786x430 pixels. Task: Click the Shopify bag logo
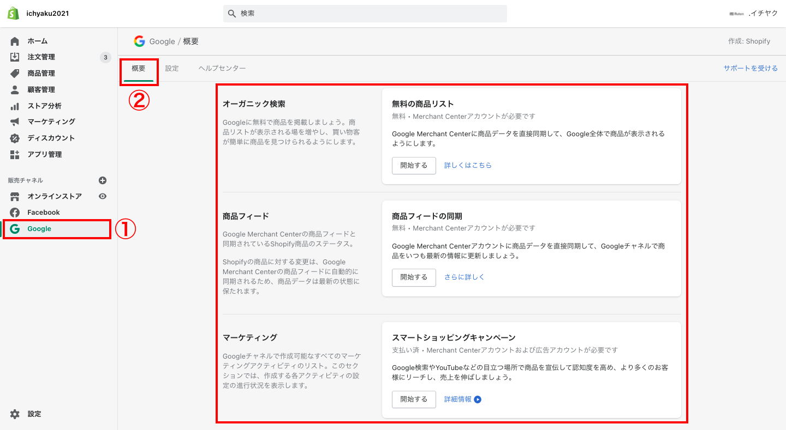(x=14, y=14)
